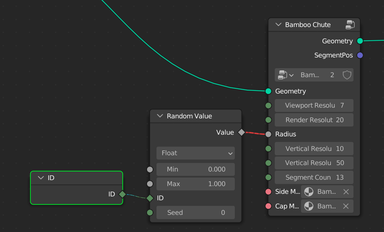
Task: Clear the Side Material with X
Action: pyautogui.click(x=346, y=192)
